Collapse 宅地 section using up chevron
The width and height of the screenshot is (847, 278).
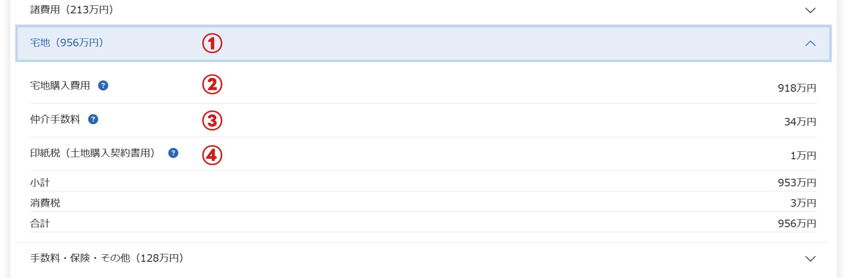click(x=810, y=43)
